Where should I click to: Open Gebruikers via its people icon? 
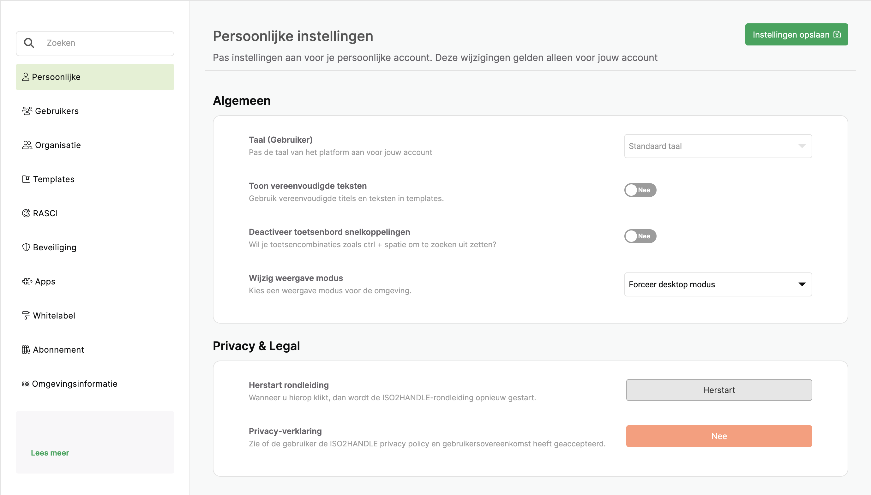point(27,111)
